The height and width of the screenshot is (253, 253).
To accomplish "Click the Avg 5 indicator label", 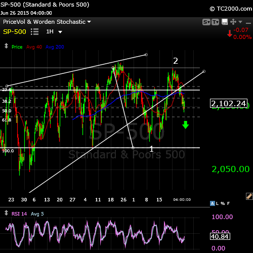I will click(x=37, y=214).
